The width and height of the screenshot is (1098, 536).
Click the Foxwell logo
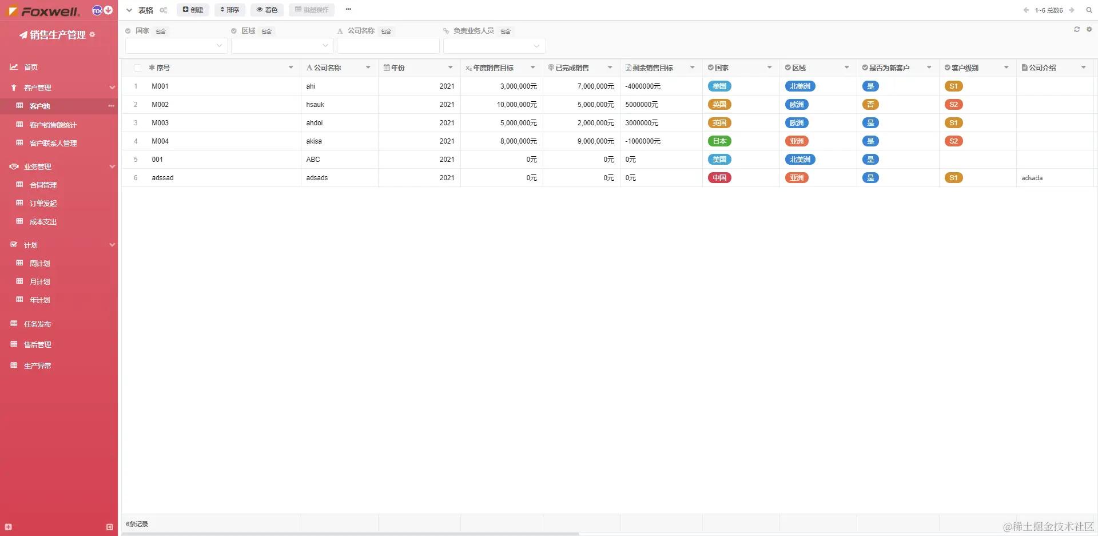point(43,11)
